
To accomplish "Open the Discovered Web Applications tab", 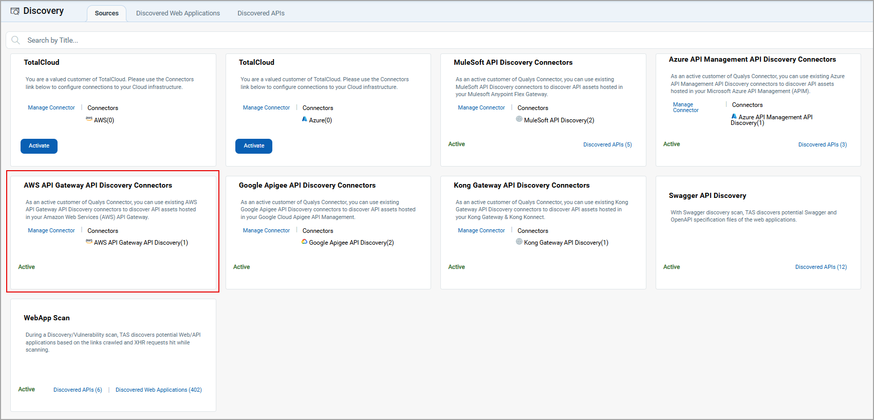I will [x=178, y=13].
